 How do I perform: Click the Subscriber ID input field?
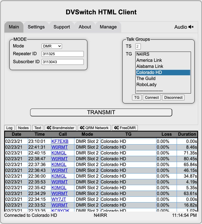pos(63,62)
